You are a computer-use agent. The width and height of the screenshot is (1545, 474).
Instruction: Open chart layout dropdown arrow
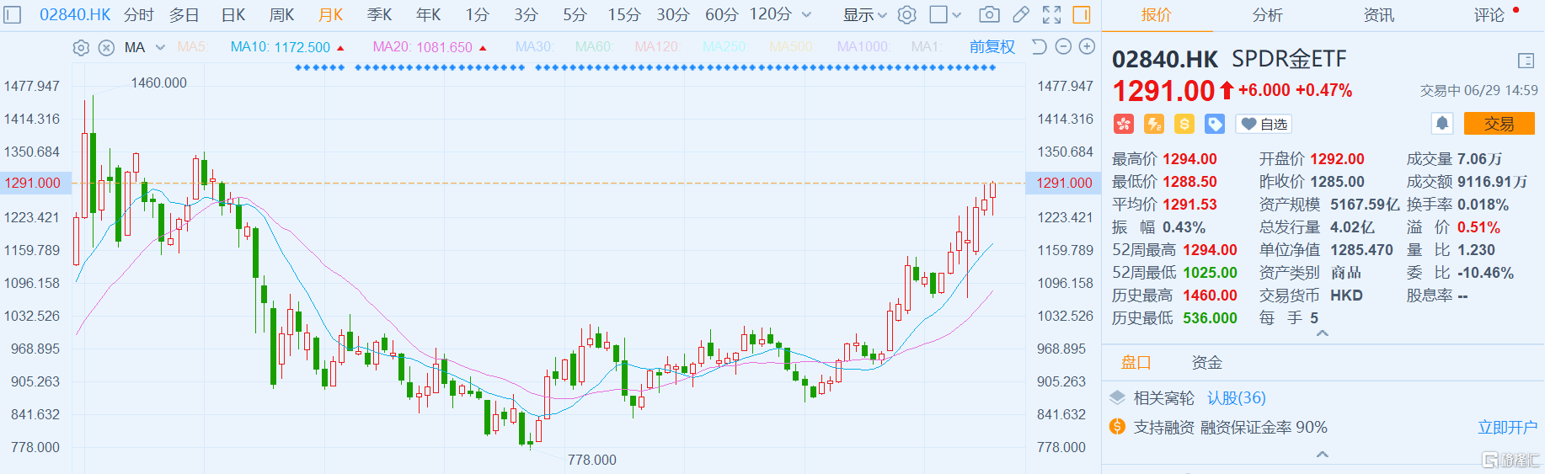pyautogui.click(x=957, y=15)
